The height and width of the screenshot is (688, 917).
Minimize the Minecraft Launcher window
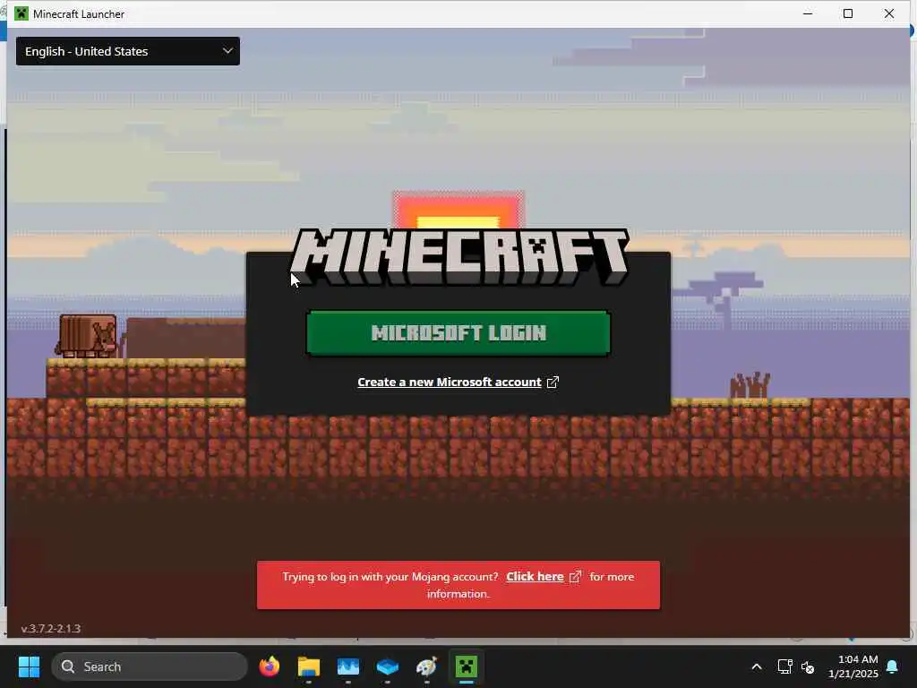tap(808, 13)
